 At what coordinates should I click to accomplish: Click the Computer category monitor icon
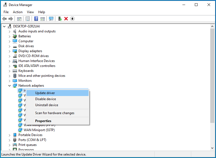[15, 41]
